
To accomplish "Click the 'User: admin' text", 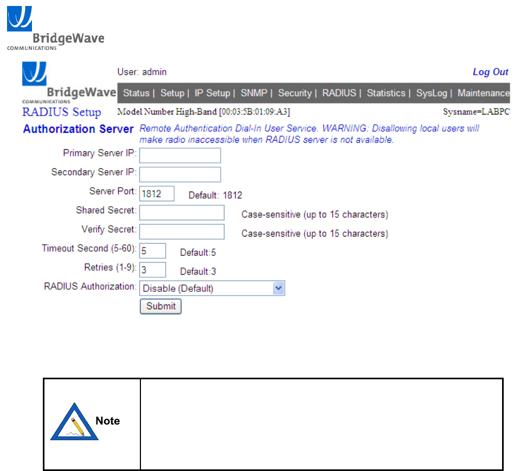I will point(142,72).
